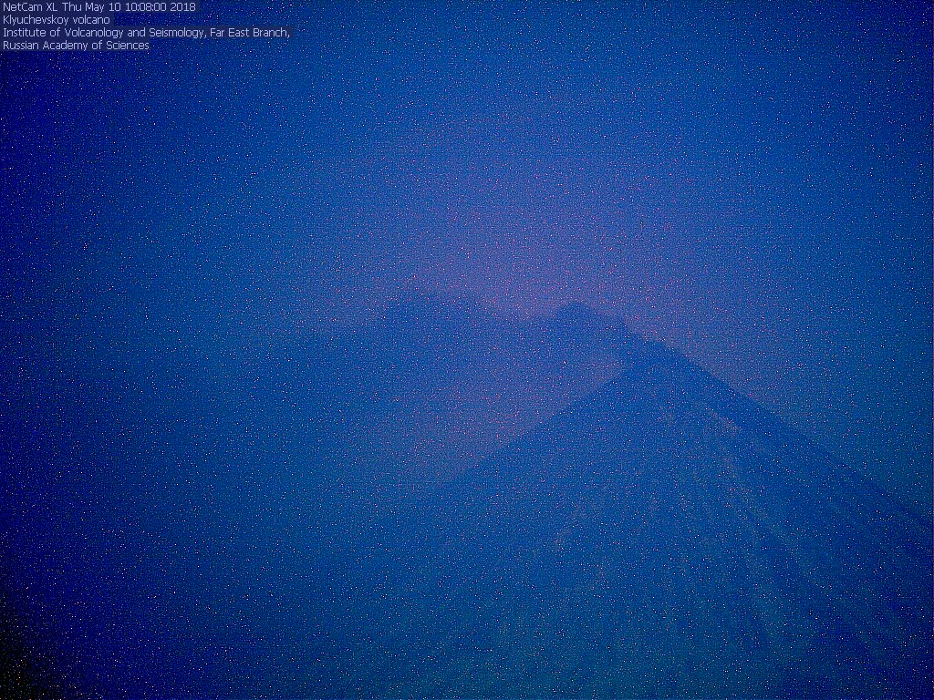Image resolution: width=934 pixels, height=700 pixels.
Task: Click the 'Russian Academy of Sciences' caption line
Action: pos(76,46)
